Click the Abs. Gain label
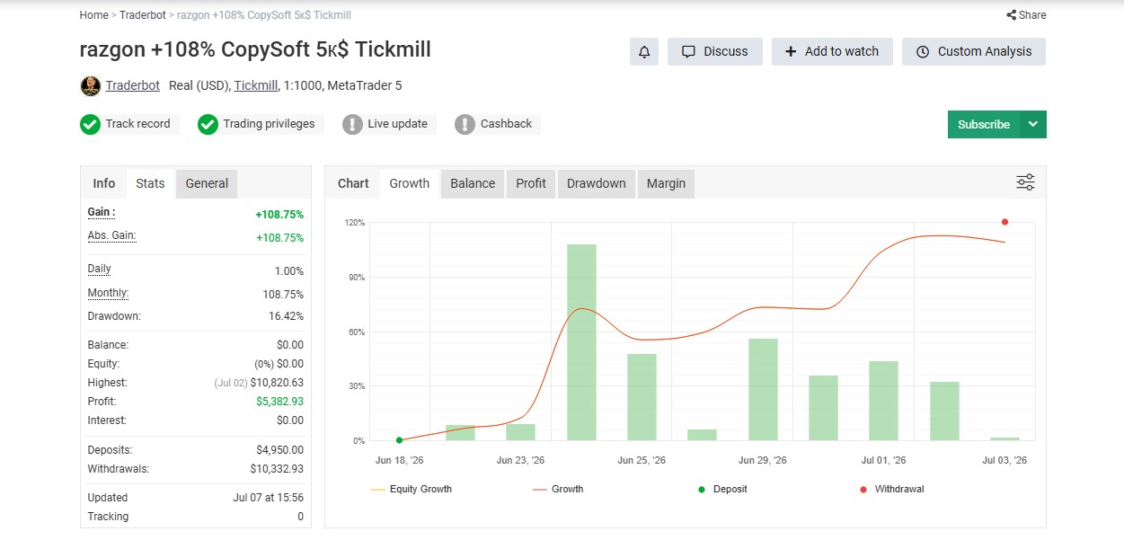Viewport: 1124px width, 540px height. point(111,235)
